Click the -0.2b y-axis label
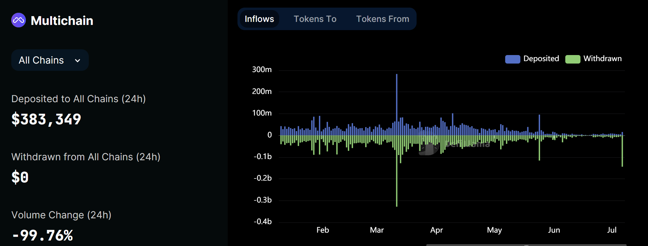This screenshot has height=246, width=648. (263, 178)
